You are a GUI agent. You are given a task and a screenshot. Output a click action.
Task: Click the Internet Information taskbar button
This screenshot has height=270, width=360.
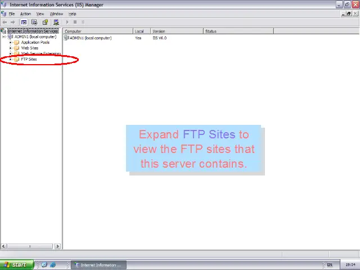coord(99,265)
